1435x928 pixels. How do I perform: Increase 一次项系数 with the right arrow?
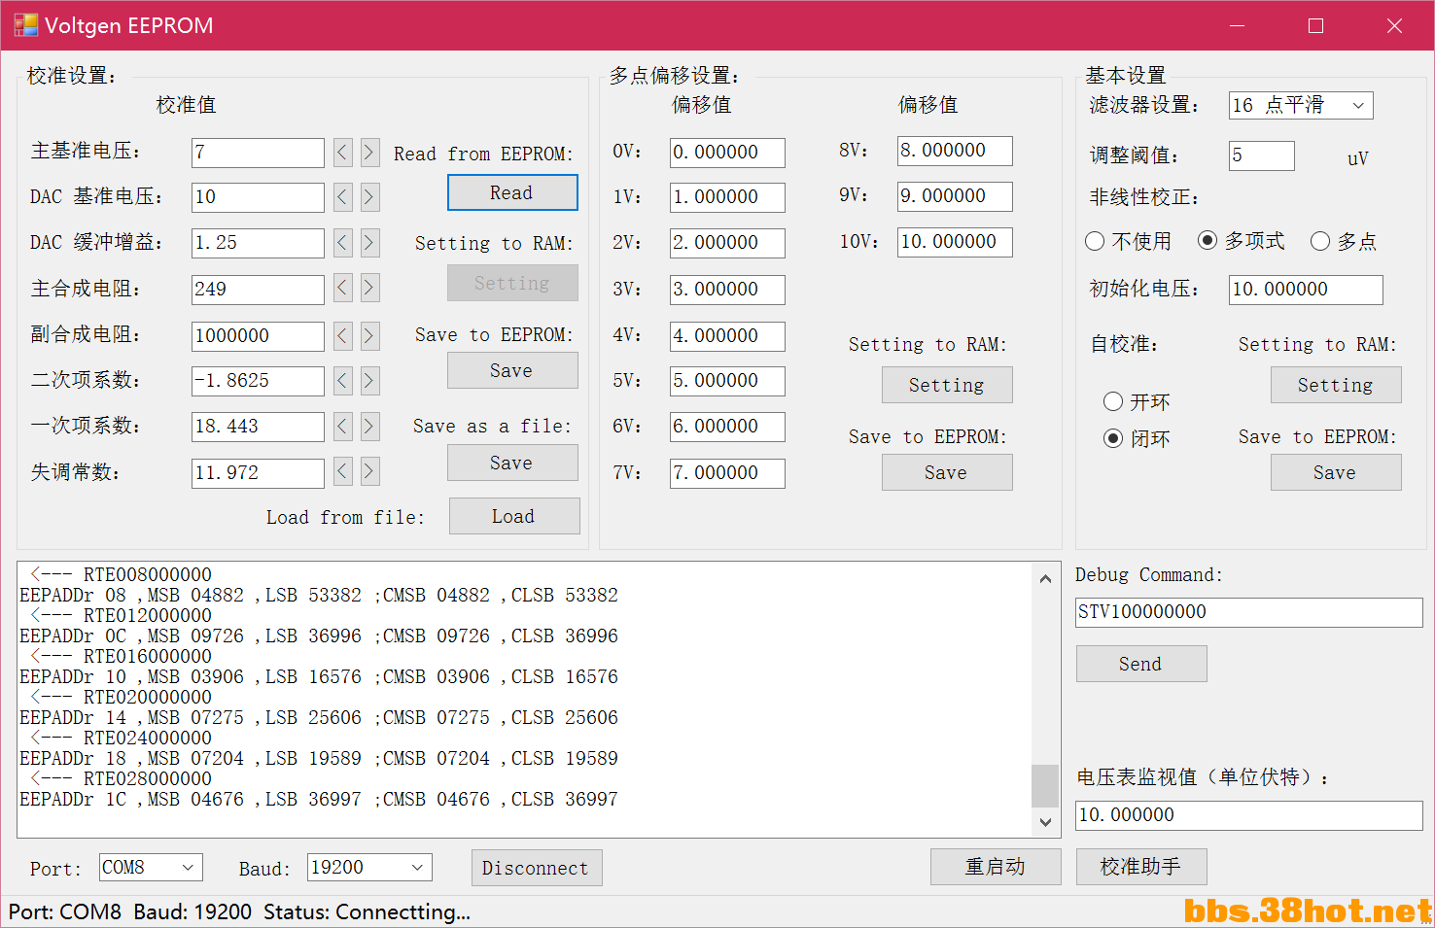click(x=369, y=426)
